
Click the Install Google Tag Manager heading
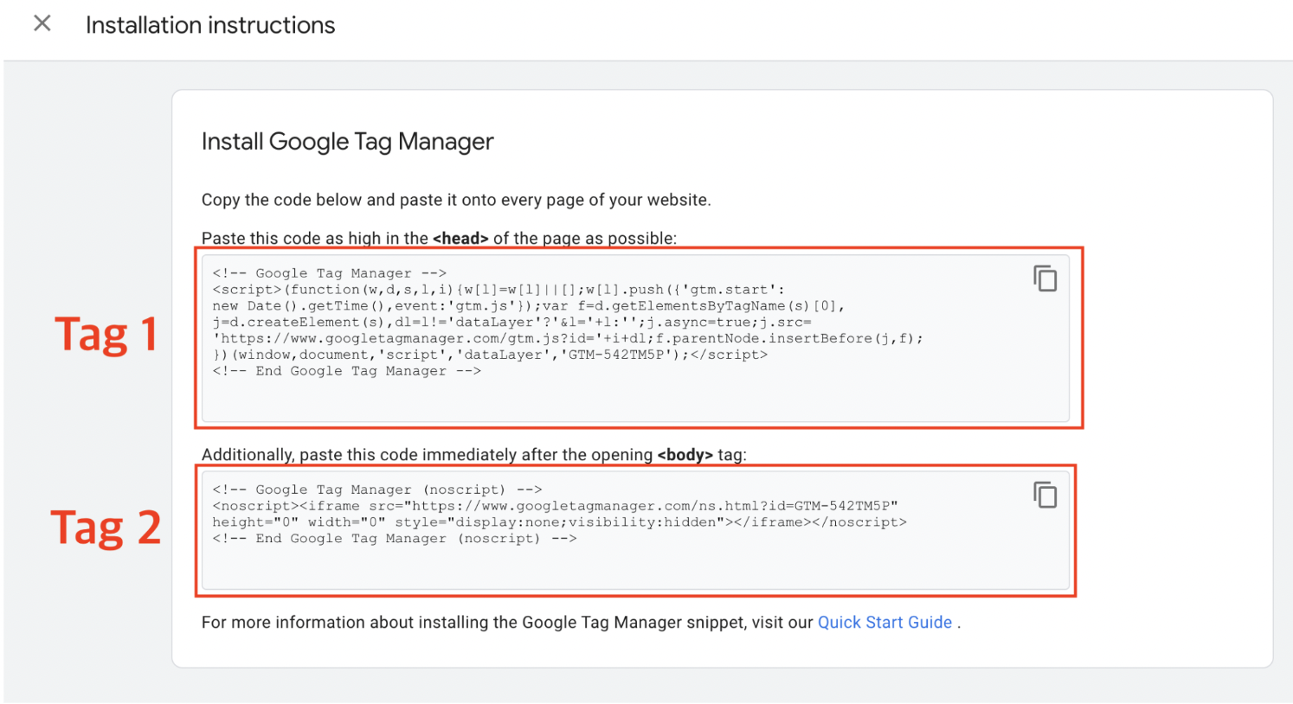tap(347, 142)
